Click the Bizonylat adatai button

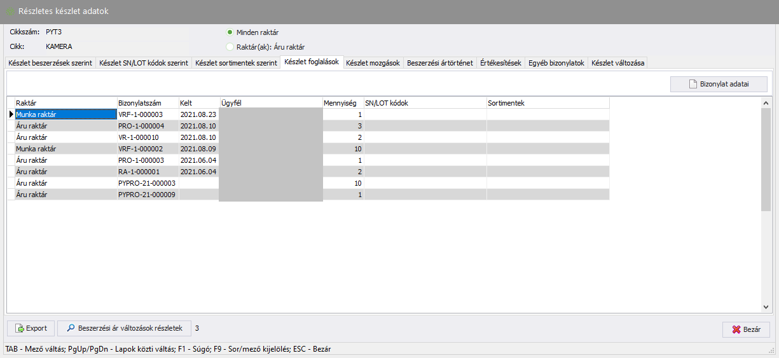click(x=719, y=84)
